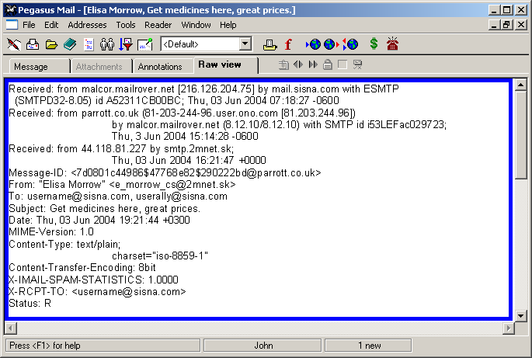Click the distribution lists people icon

(x=106, y=44)
